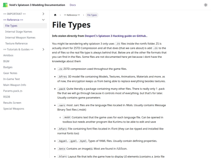Open Internal Stage Names page
Screen dimensions: 211x158
coord(19,32)
